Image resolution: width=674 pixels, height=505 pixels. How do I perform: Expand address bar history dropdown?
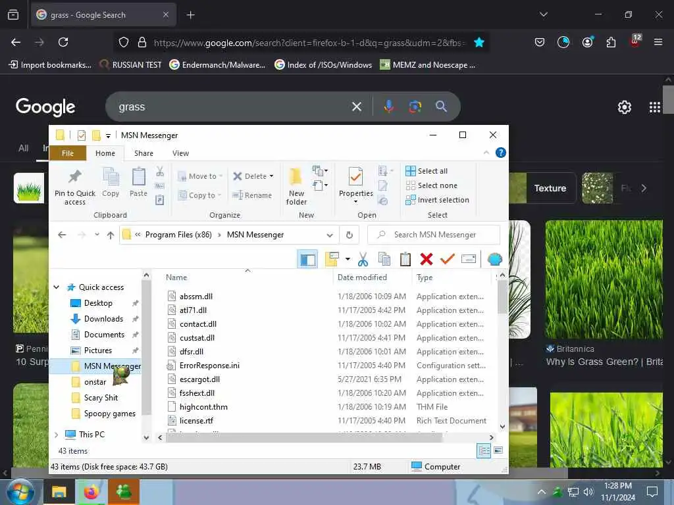330,235
